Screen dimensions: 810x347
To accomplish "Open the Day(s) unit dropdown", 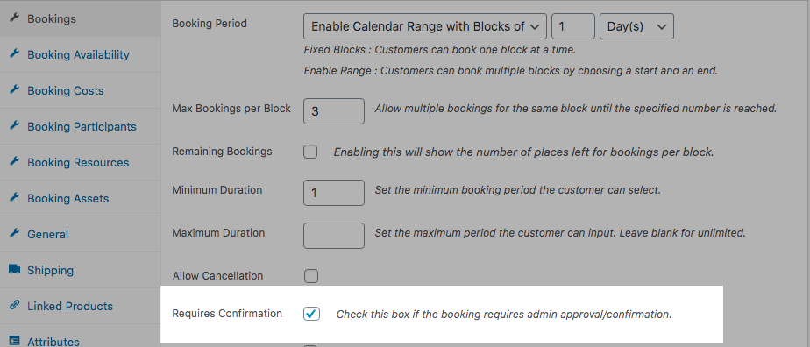I will point(636,26).
